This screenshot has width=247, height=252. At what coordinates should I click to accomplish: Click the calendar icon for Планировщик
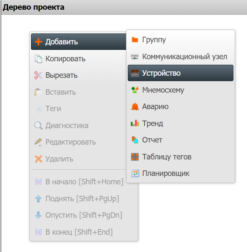click(x=135, y=173)
